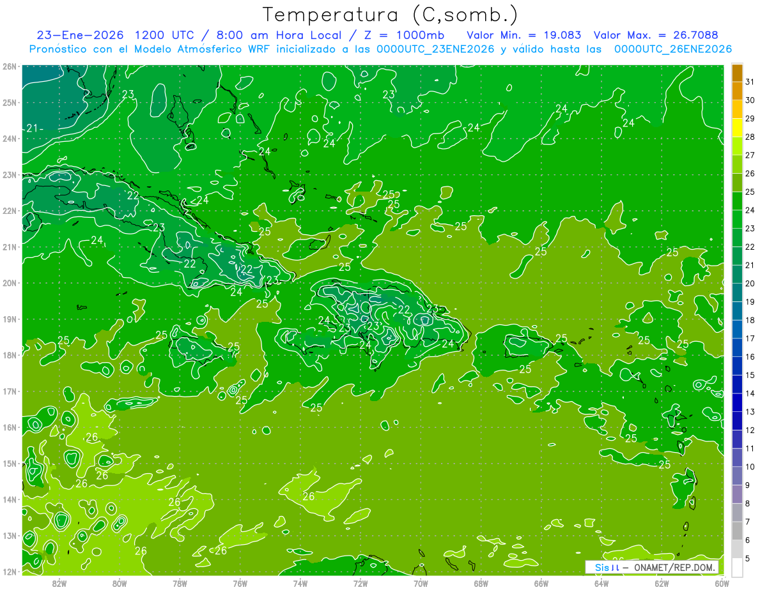
Task: Click the ONAMET/REP.DOM. credit label
Action: click(676, 567)
